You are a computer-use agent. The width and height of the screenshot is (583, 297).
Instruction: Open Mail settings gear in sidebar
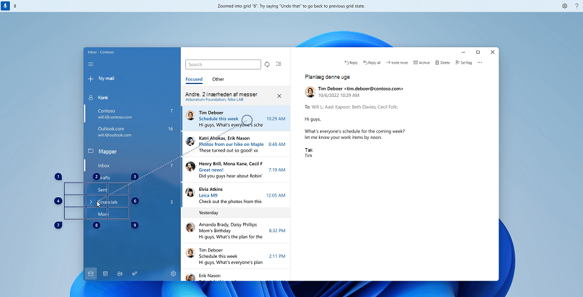(x=173, y=274)
